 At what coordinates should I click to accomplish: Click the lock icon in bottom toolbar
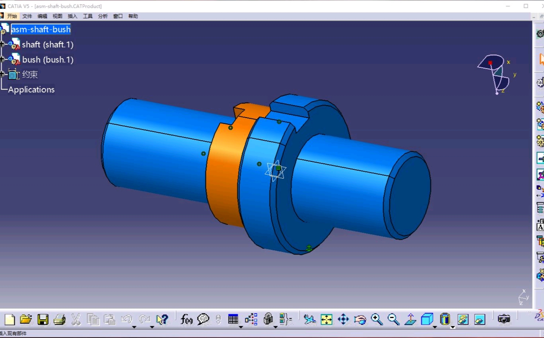(x=268, y=319)
